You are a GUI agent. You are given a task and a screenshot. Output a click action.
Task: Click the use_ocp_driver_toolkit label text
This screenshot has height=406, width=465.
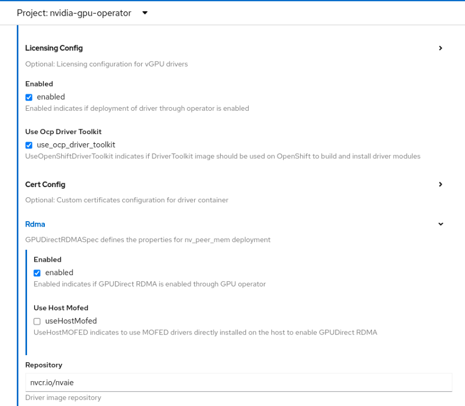(76, 145)
